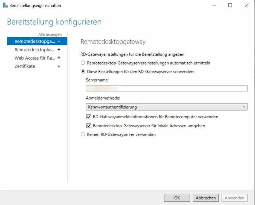Open Zertifikate sidebar item
This screenshot has width=255, height=205.
[25, 66]
